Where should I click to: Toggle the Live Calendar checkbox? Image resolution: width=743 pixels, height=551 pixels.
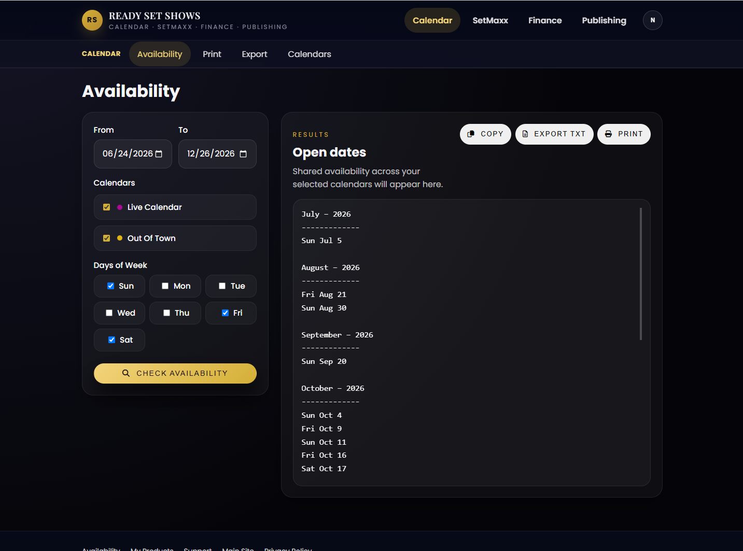[x=106, y=207]
